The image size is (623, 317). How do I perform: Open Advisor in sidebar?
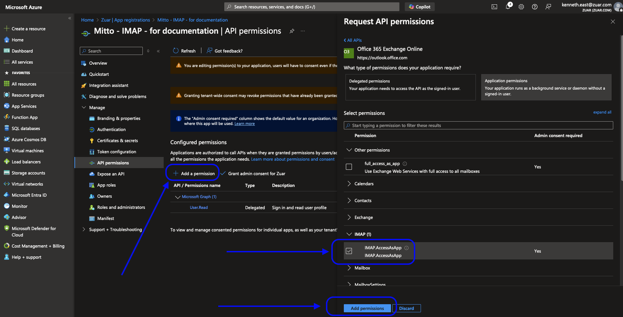pyautogui.click(x=19, y=217)
